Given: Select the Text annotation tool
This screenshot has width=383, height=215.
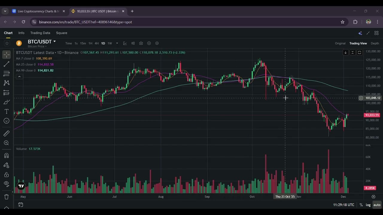Looking at the screenshot, I should (6, 111).
